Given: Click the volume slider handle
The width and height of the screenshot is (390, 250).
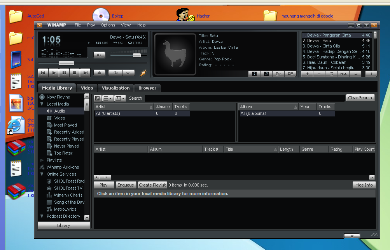Looking at the screenshot, I should [137, 55].
